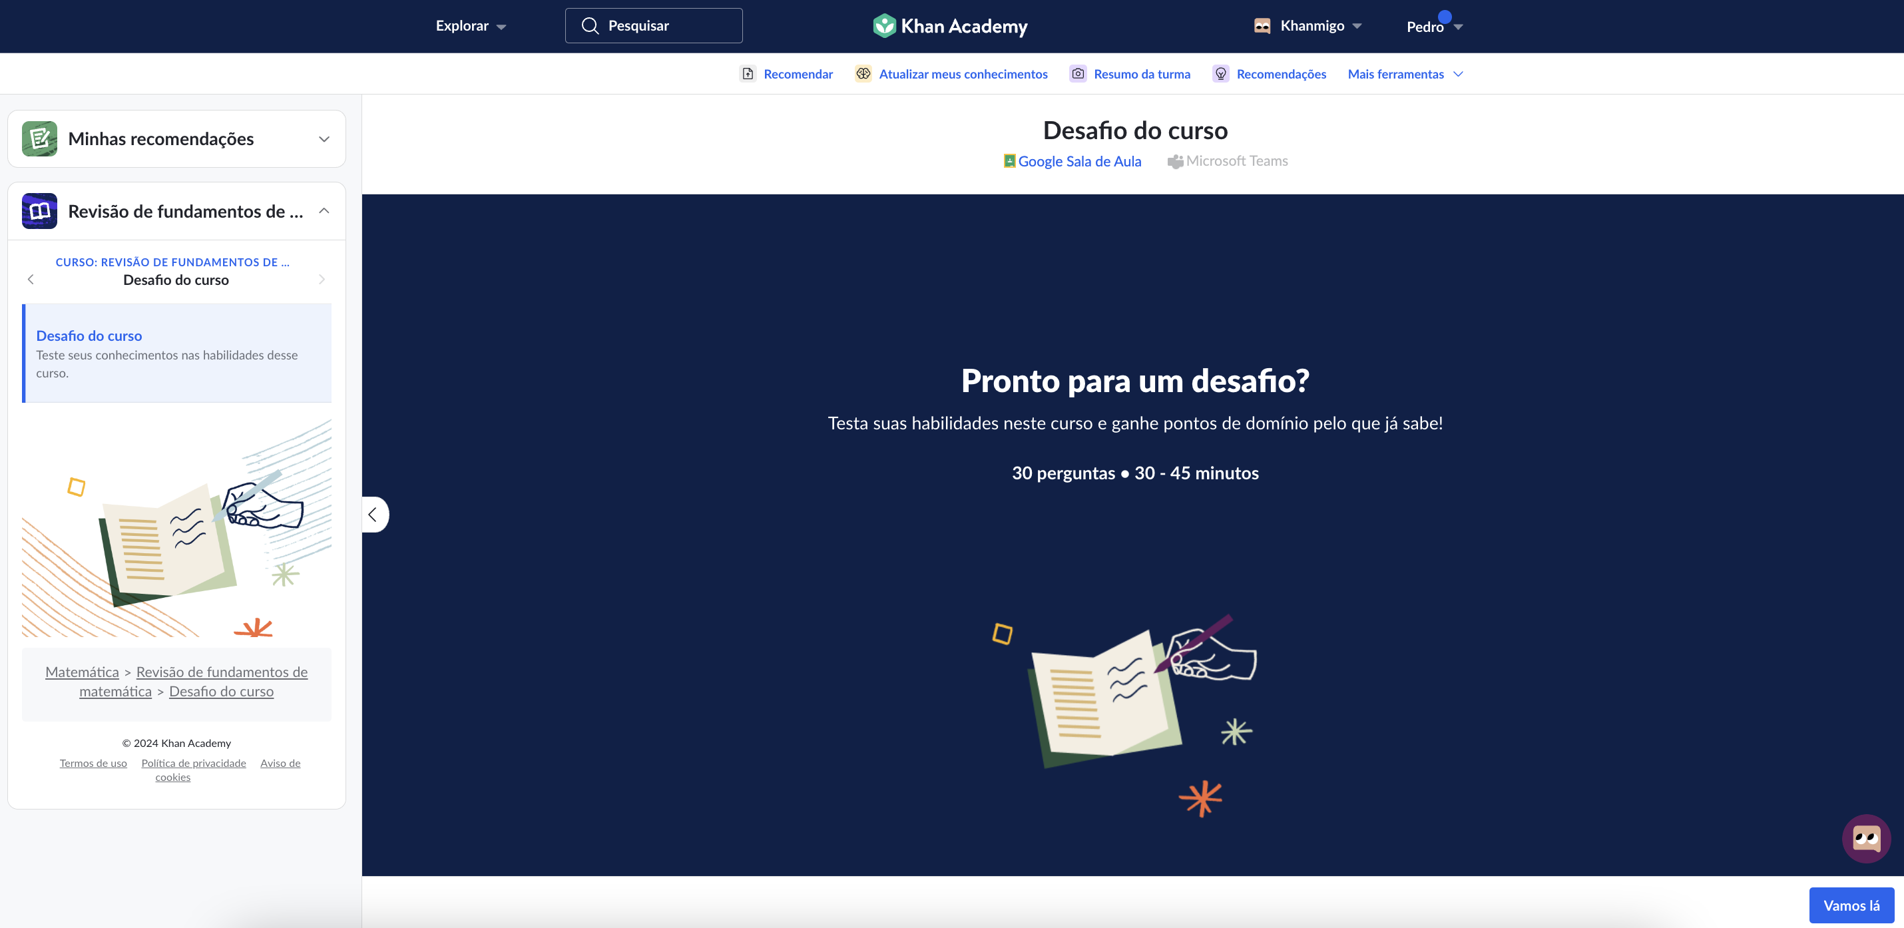Open the Política de privacidade link
The width and height of the screenshot is (1904, 928).
pos(194,763)
